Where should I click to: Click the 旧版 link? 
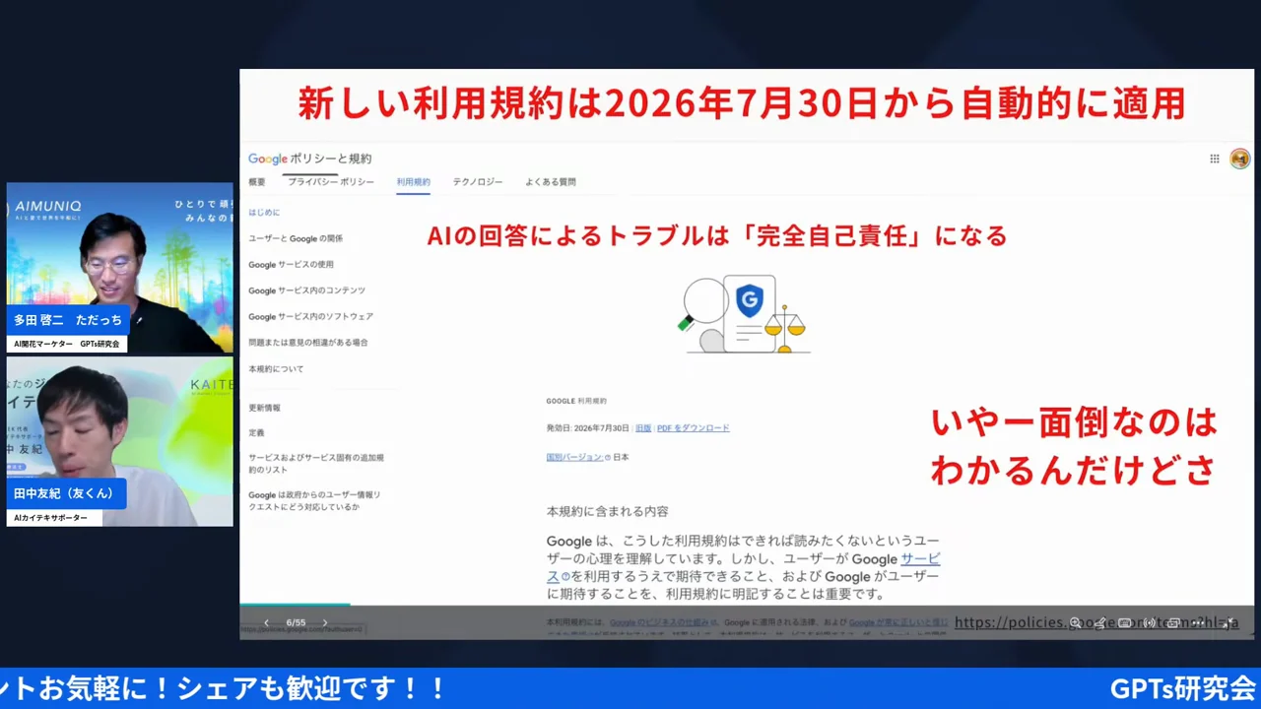(643, 428)
